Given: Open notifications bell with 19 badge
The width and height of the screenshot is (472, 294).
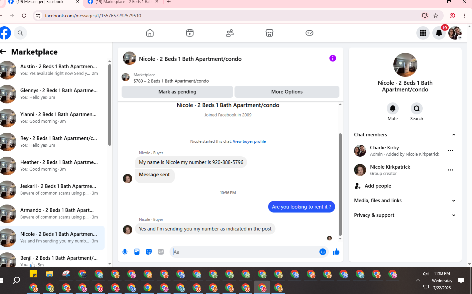Looking at the screenshot, I should tap(439, 33).
